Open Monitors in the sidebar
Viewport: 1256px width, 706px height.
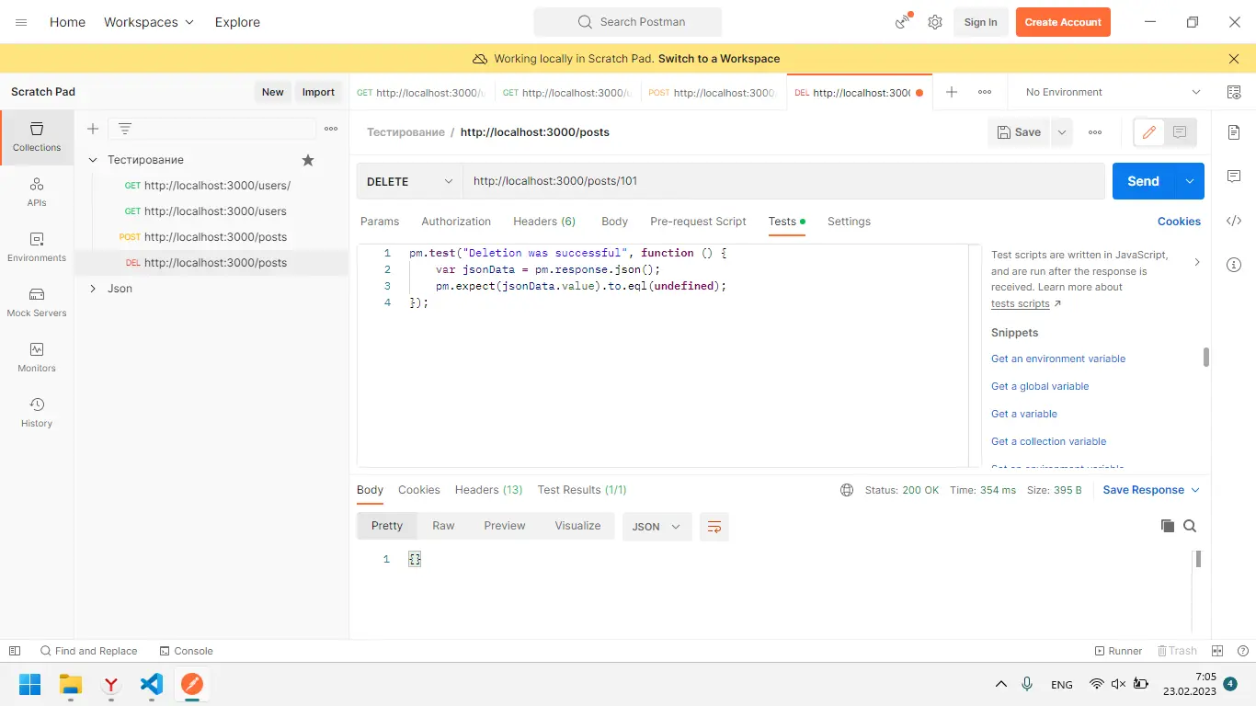coord(37,358)
